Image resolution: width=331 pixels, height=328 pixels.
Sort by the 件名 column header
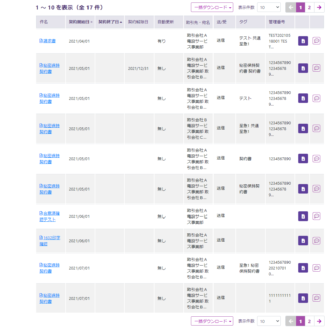point(51,22)
